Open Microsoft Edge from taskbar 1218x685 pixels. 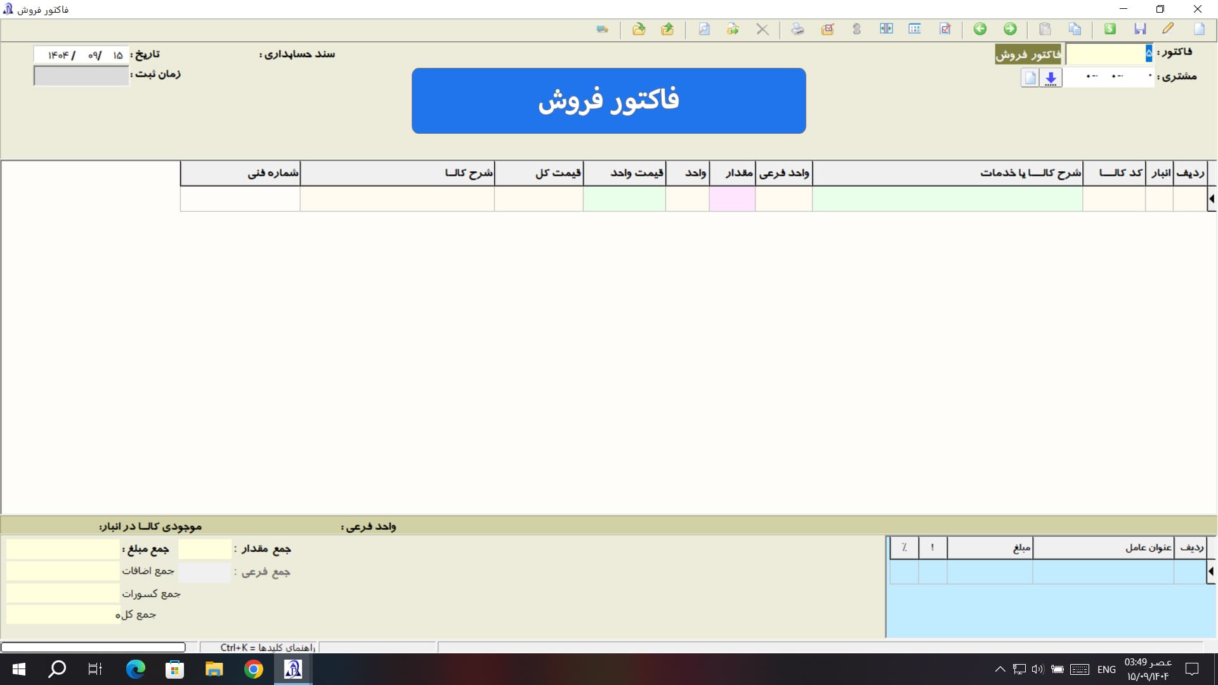point(135,669)
